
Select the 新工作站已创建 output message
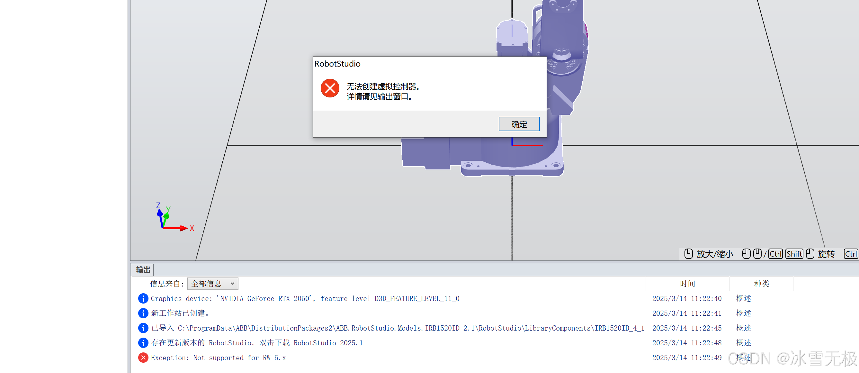(180, 313)
